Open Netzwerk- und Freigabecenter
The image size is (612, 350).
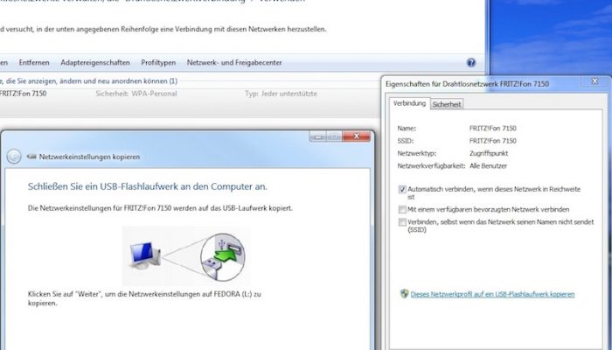click(234, 62)
